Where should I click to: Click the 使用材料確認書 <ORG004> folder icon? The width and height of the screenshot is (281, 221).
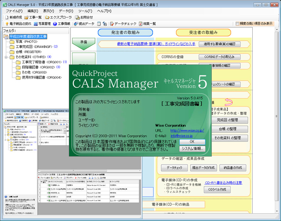click(18, 77)
